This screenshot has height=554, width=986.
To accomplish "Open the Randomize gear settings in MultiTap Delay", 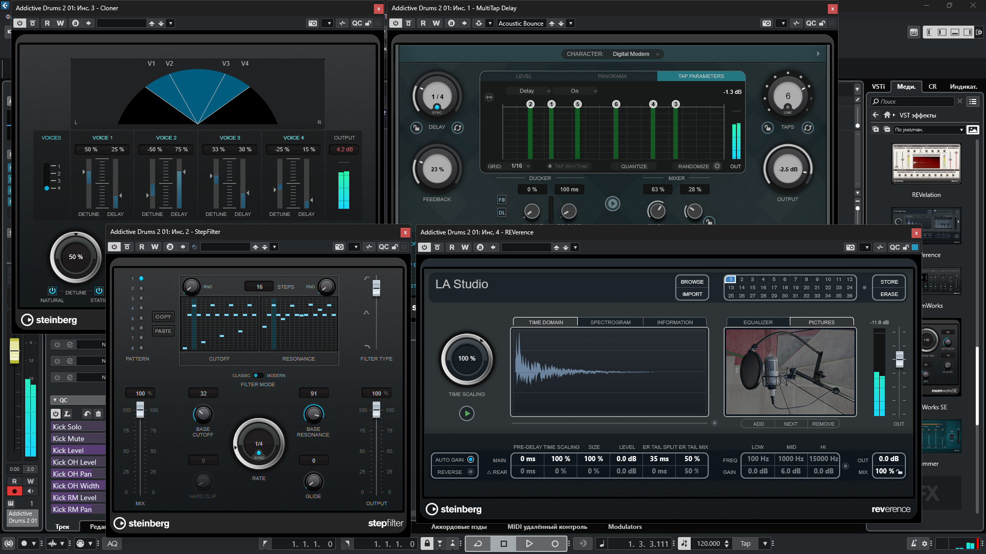I will click(717, 166).
